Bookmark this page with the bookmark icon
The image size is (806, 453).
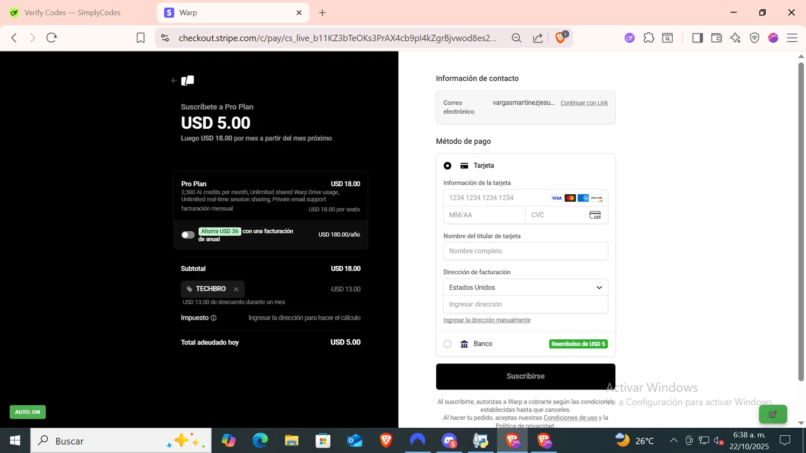point(140,38)
